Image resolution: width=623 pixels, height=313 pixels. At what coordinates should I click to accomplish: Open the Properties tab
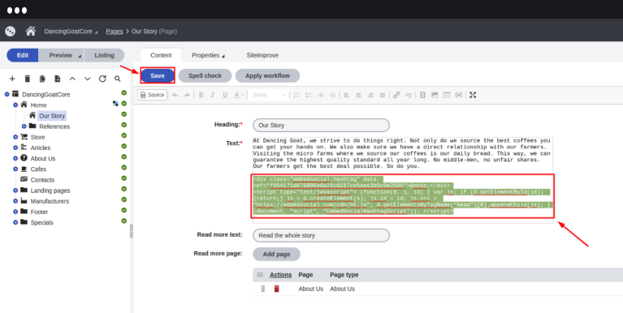click(208, 55)
